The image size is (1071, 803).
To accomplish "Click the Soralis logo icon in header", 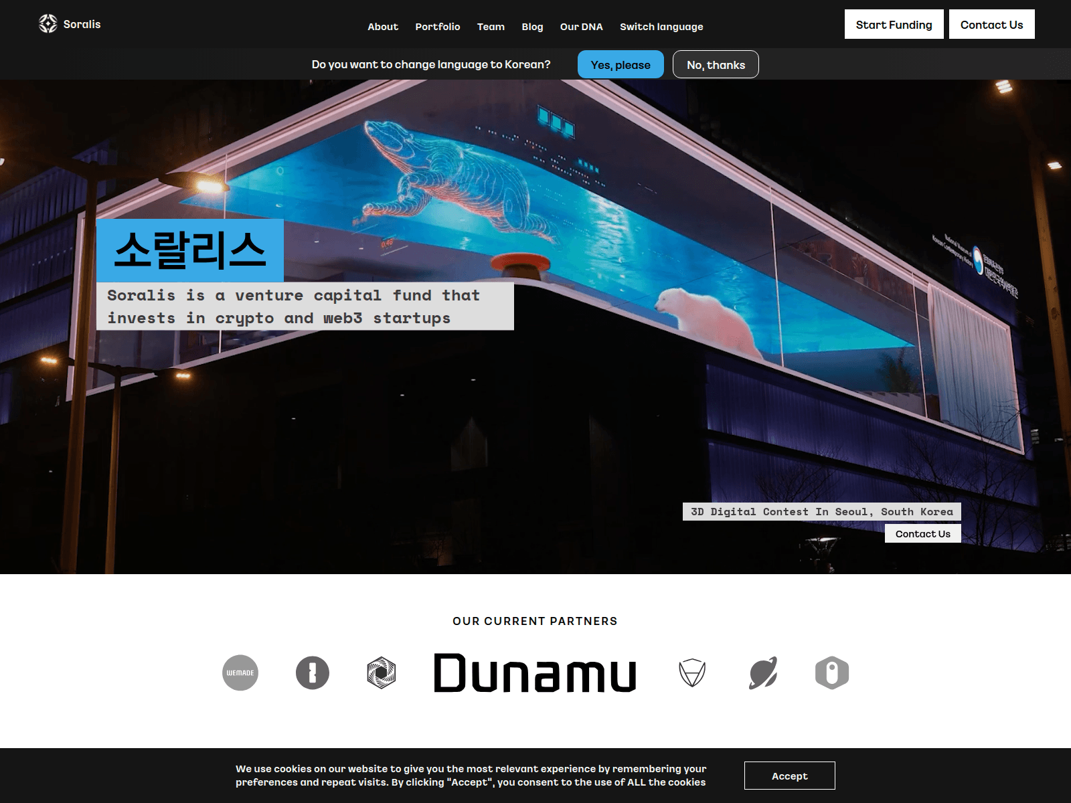I will pyautogui.click(x=48, y=24).
